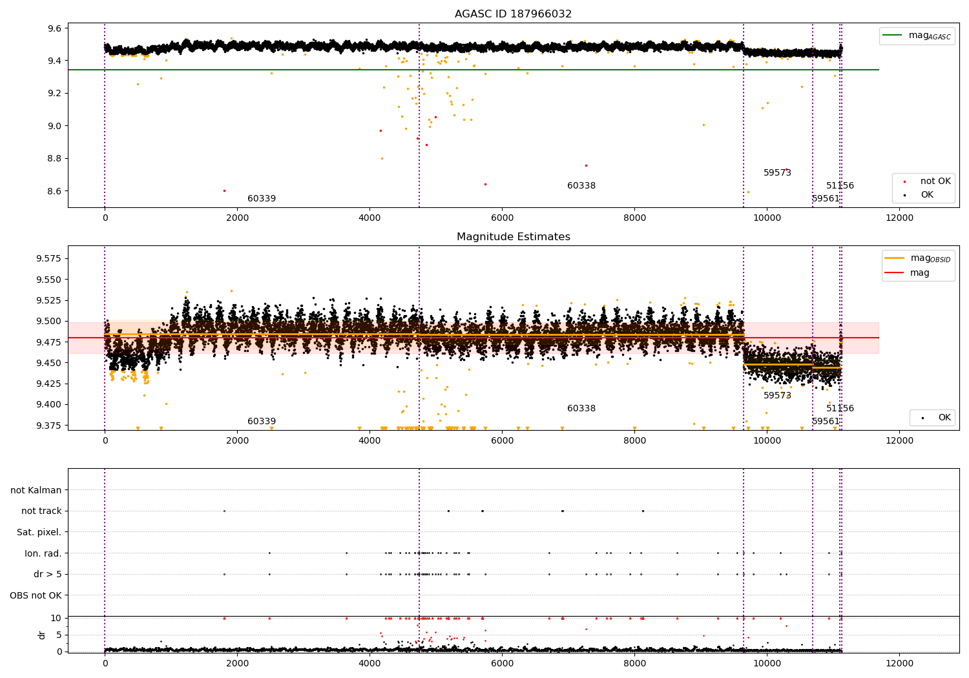Click the 10 tick on the dr axis
Screen dimensions: 969x678
click(x=56, y=618)
